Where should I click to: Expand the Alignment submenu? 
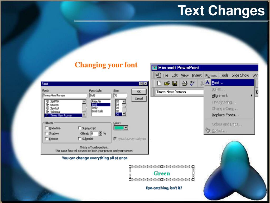pyautogui.click(x=229, y=96)
